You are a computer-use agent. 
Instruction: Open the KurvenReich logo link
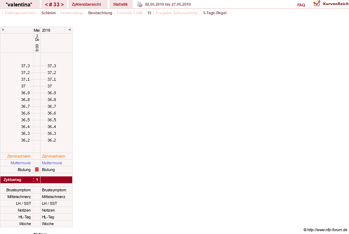click(x=317, y=4)
